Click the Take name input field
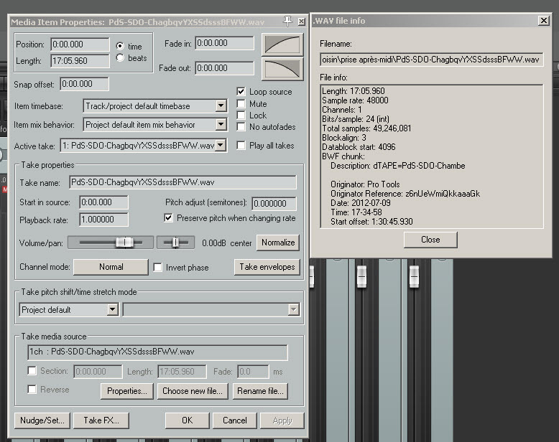Viewport: 559px width, 442px height. click(183, 183)
